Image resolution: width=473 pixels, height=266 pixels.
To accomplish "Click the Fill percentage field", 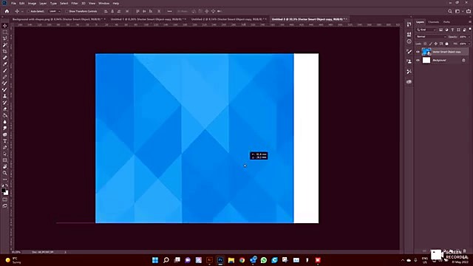I will click(x=463, y=44).
